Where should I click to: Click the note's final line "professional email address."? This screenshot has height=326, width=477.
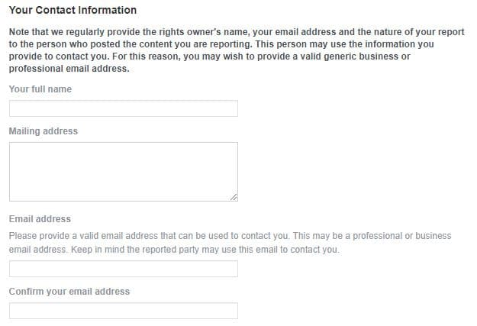(x=69, y=69)
